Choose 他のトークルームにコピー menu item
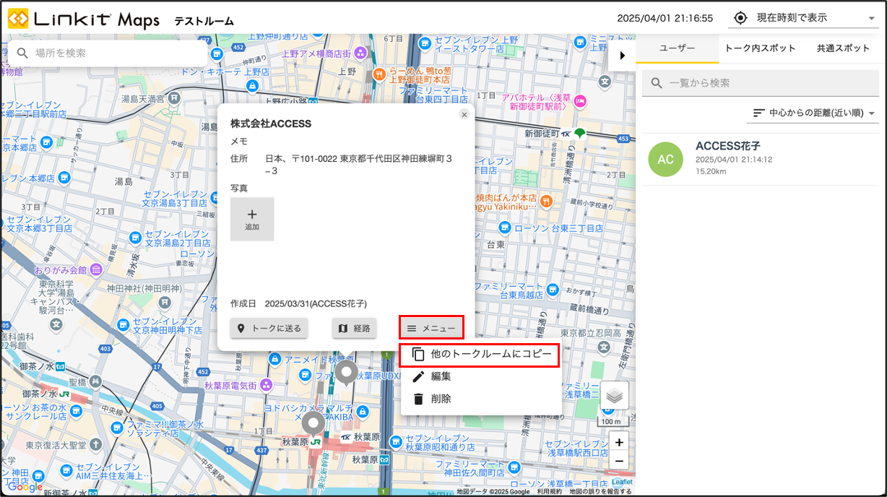 point(480,354)
